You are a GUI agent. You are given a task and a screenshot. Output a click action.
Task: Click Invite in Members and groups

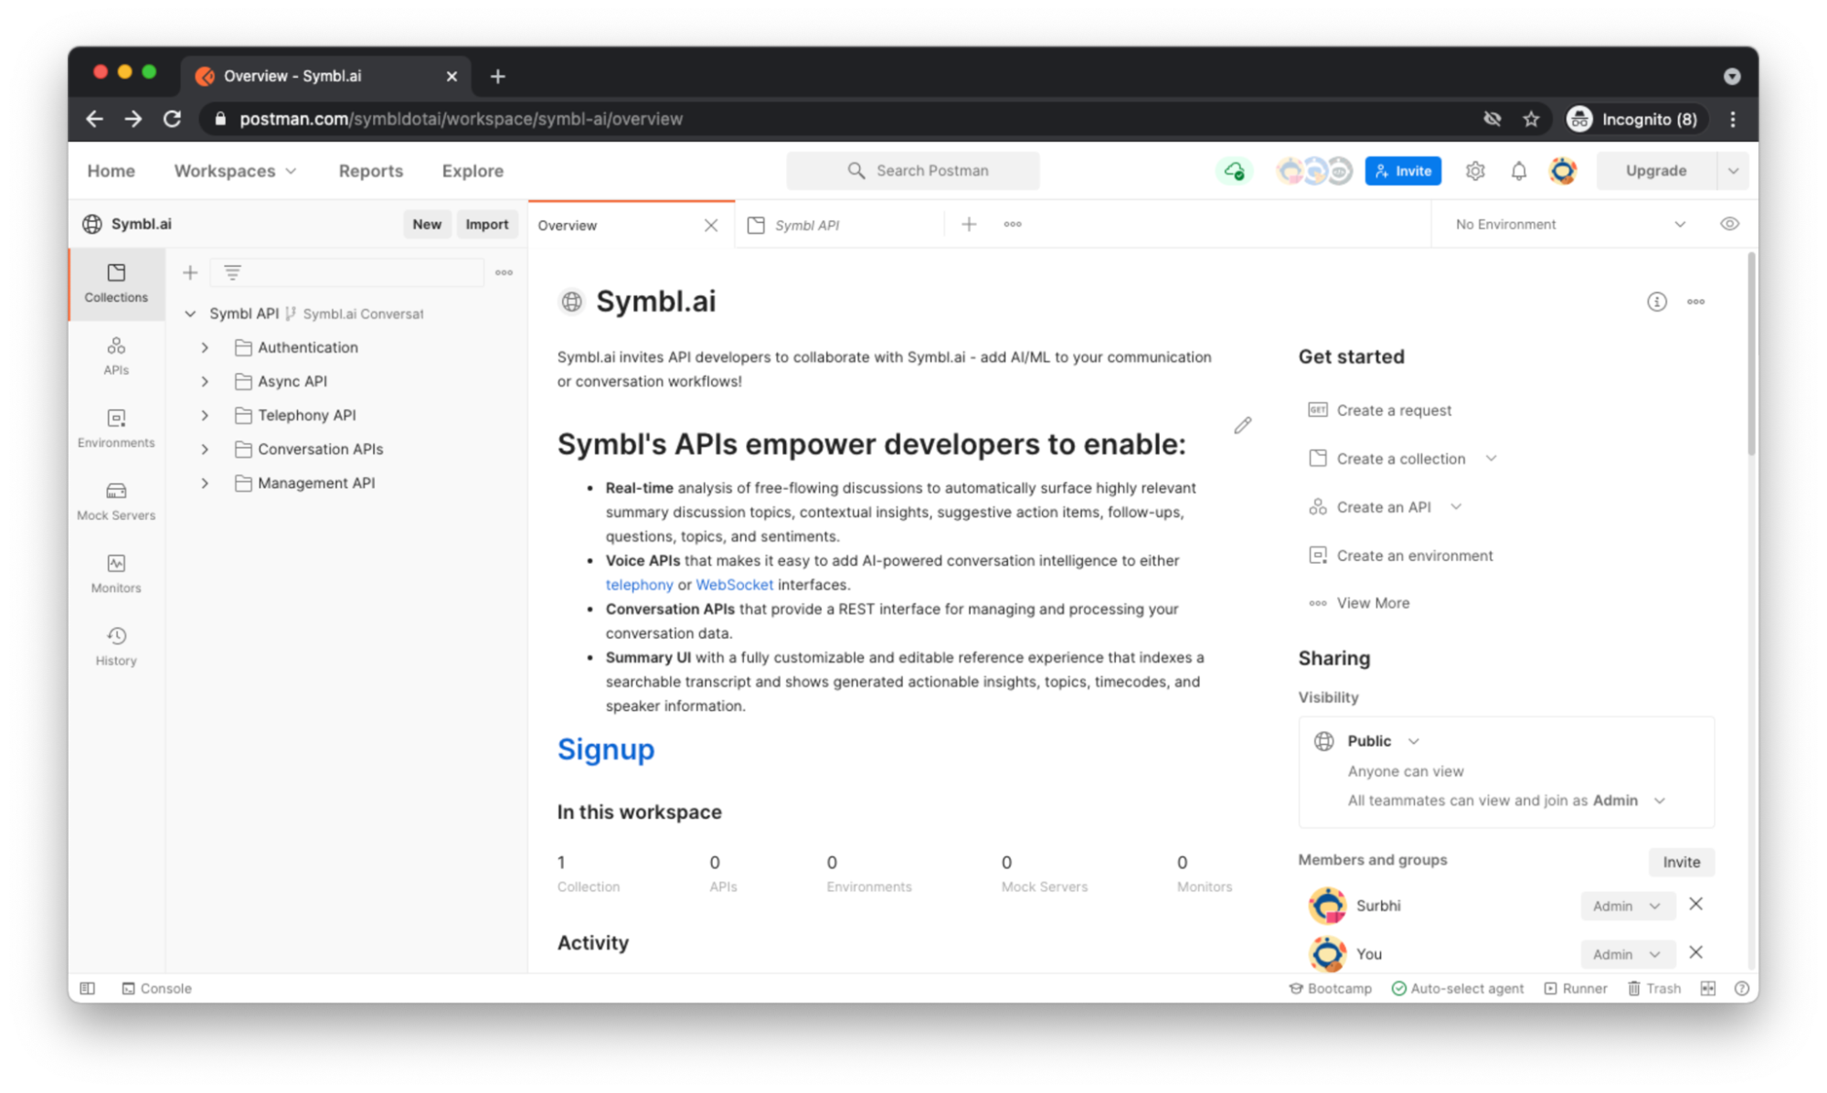(1681, 862)
